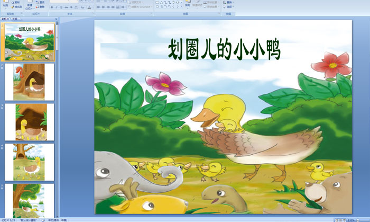370x222 pixels.
Task: Open the font group dialog launcher
Action: click(93, 13)
